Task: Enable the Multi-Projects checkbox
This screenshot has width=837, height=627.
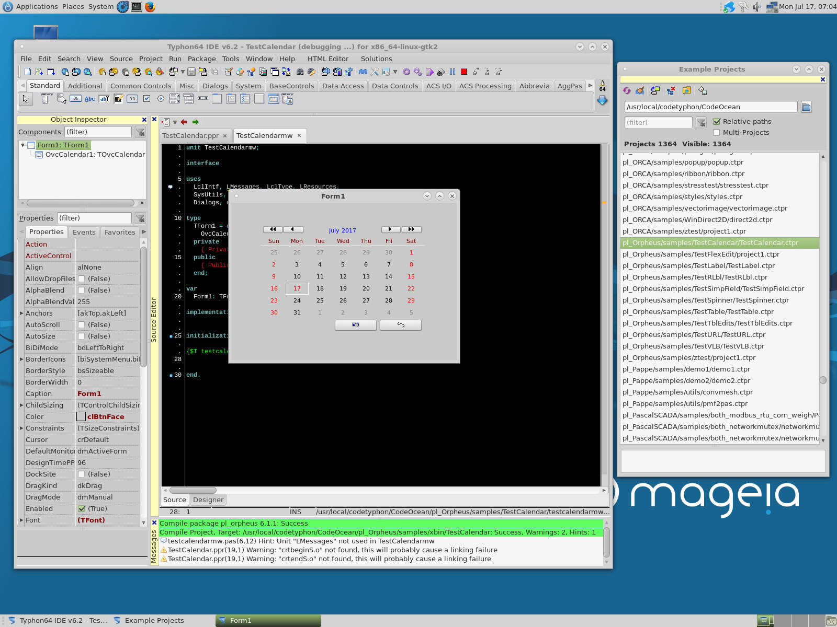Action: point(717,133)
